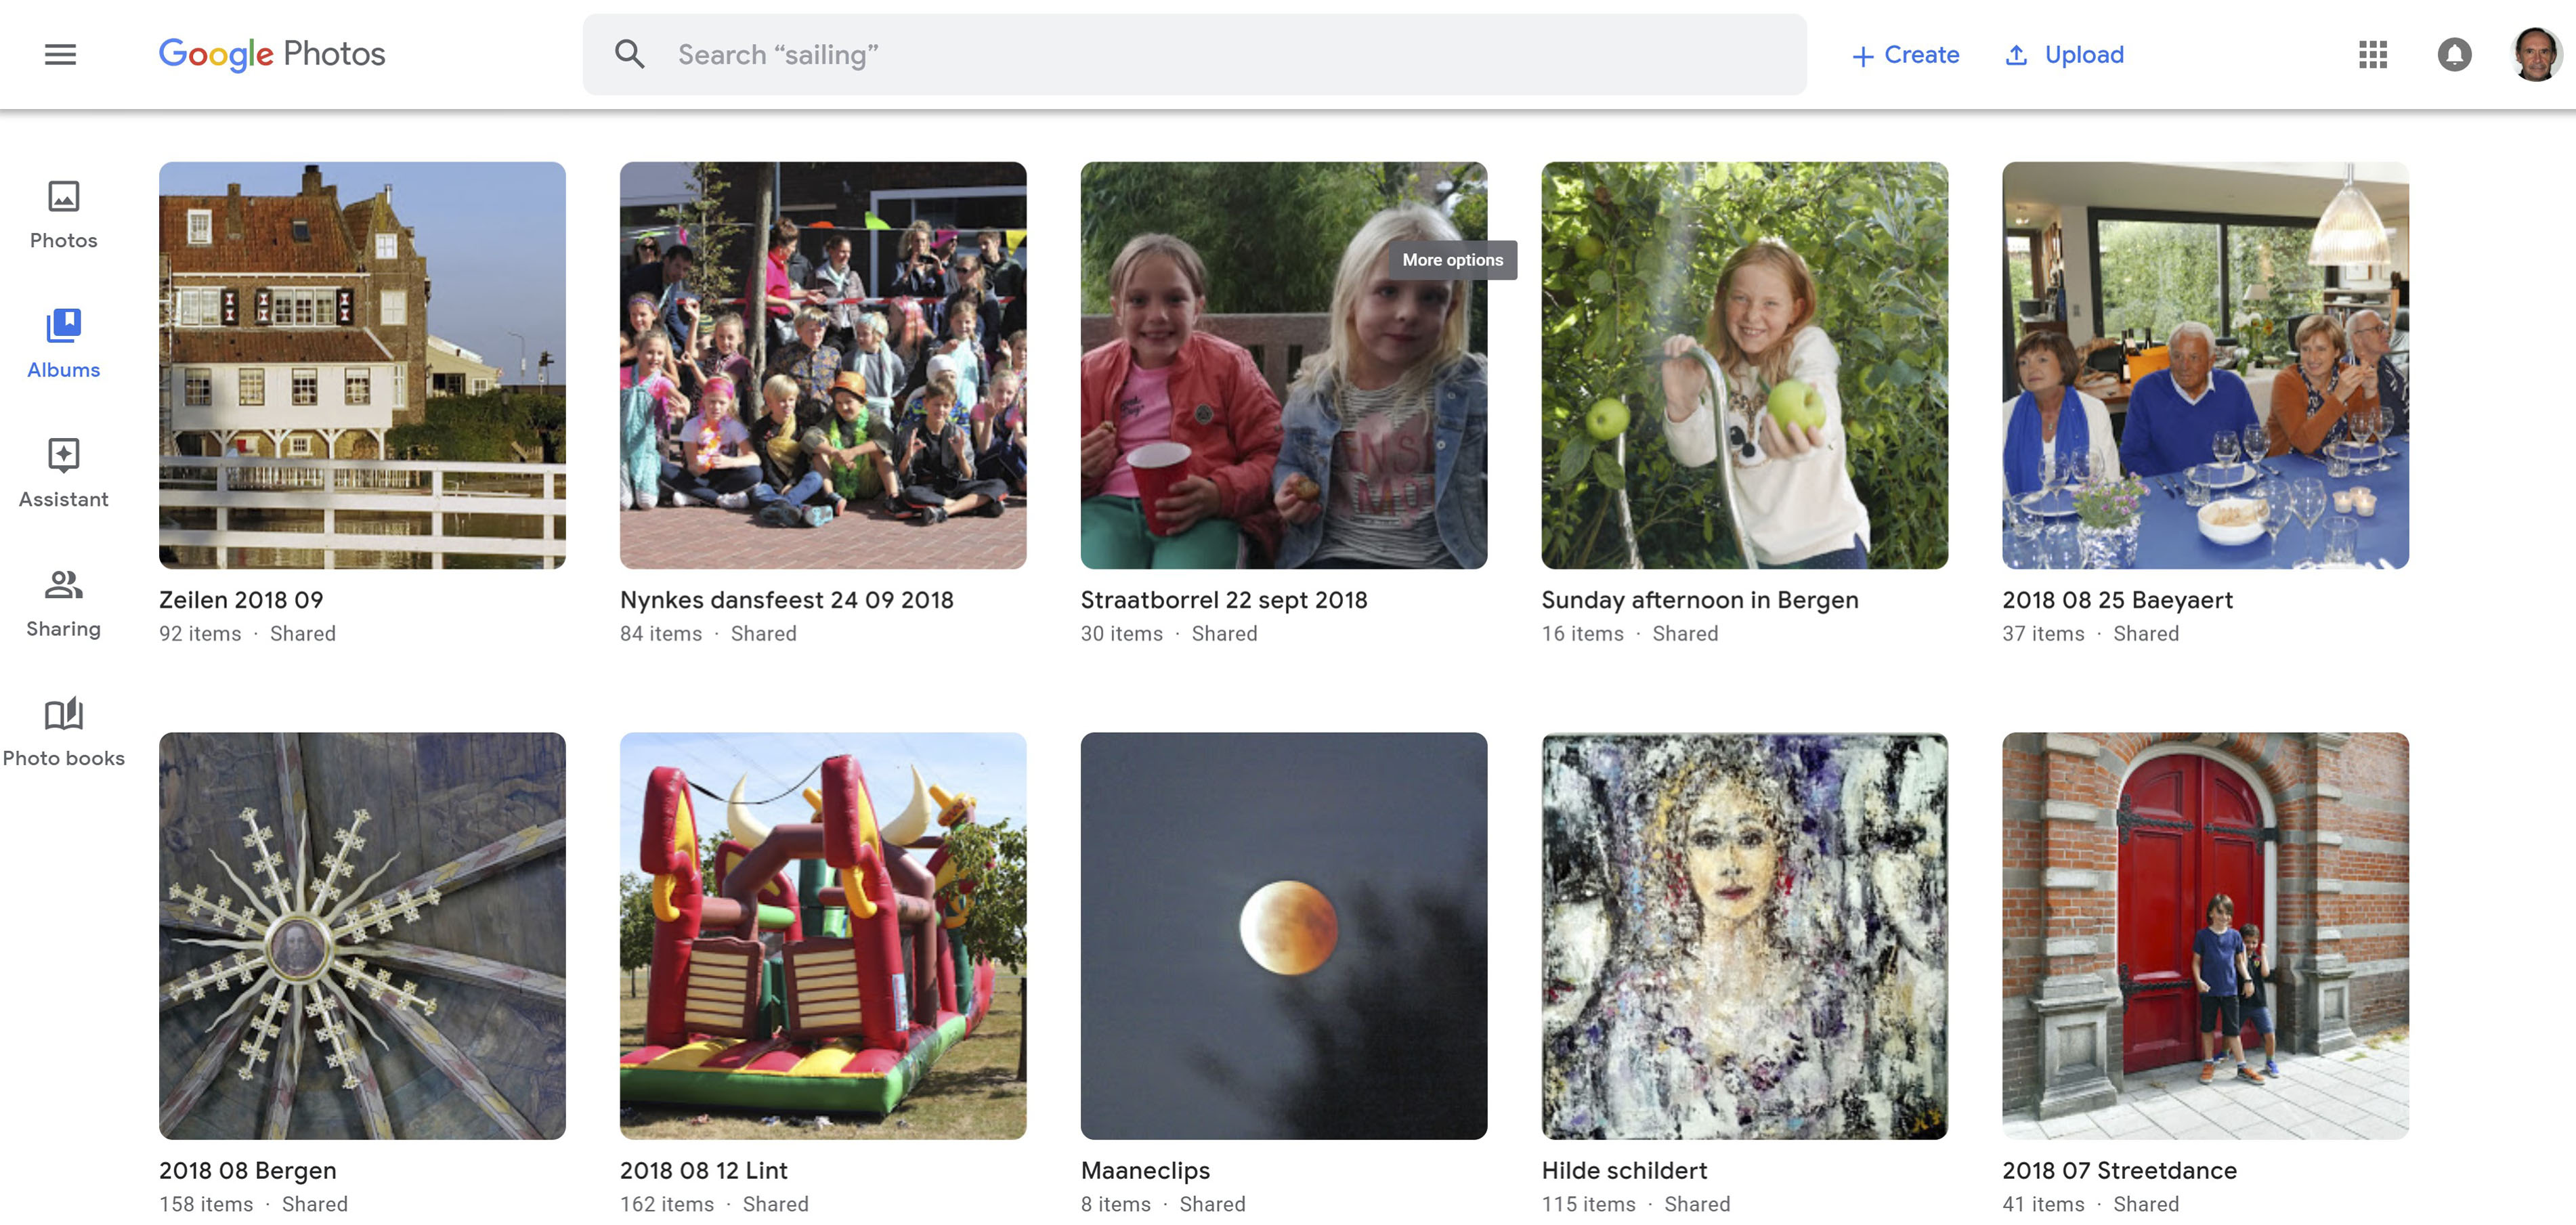Go to Photos in the sidebar
Viewport: 2576px width, 1225px height.
pyautogui.click(x=63, y=214)
